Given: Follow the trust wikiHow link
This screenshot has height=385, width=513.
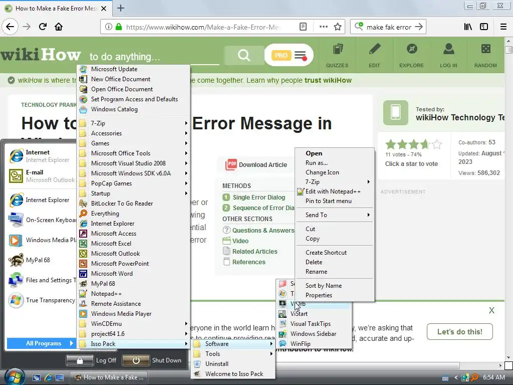Looking at the screenshot, I should (328, 80).
